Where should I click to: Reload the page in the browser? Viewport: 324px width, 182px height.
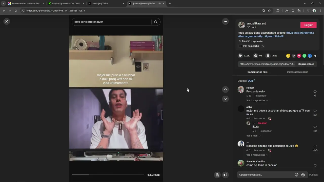16,11
